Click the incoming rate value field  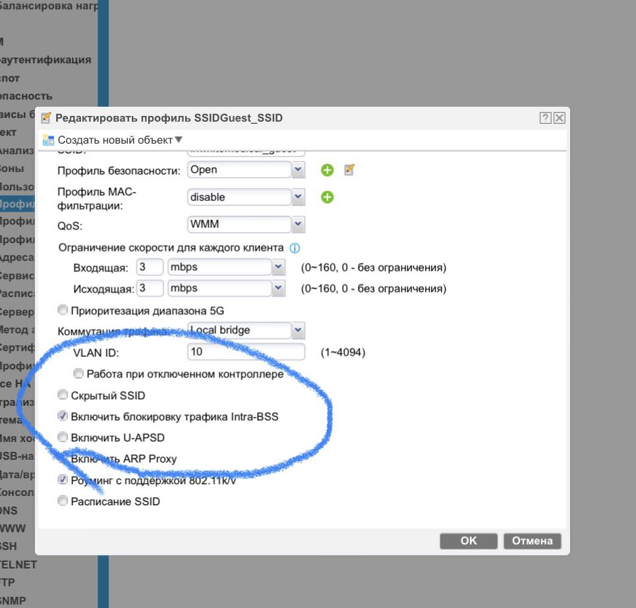(150, 267)
